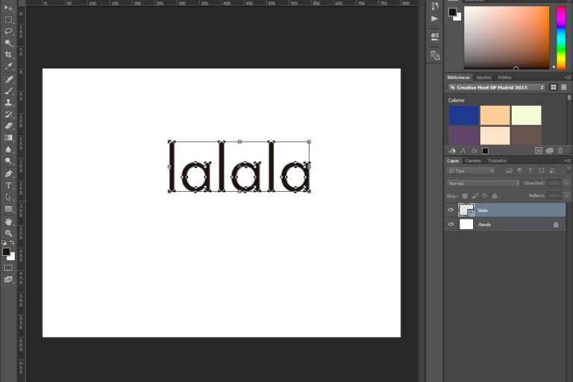Activate the Zoom magnifier tool

pyautogui.click(x=9, y=234)
